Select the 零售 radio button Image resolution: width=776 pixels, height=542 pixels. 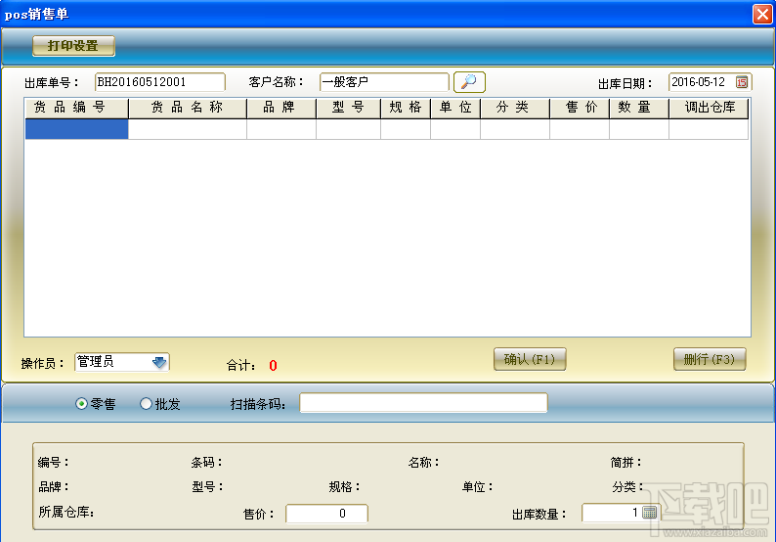81,404
